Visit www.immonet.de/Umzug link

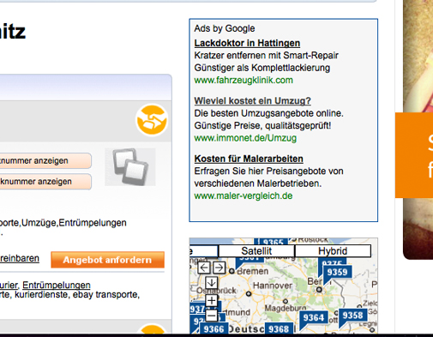point(245,138)
